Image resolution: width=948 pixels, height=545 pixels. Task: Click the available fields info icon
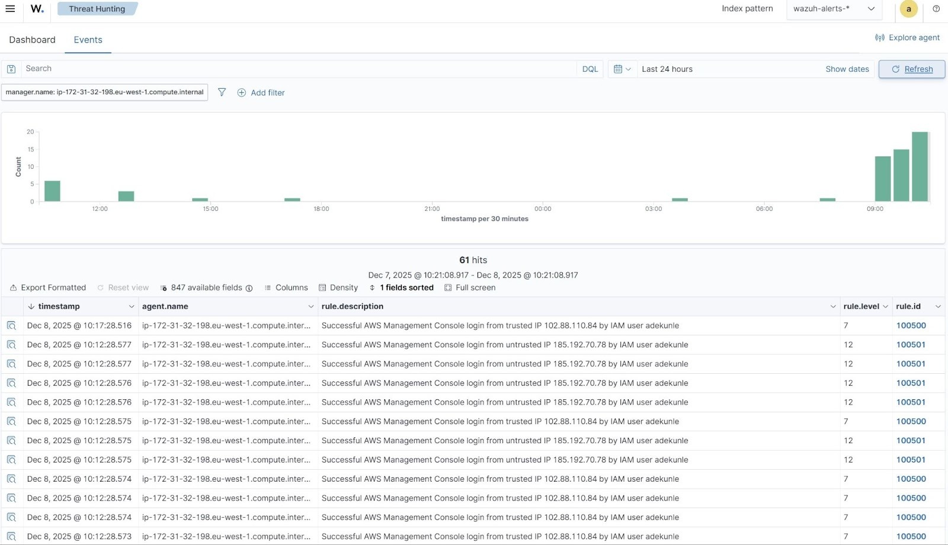pos(250,288)
